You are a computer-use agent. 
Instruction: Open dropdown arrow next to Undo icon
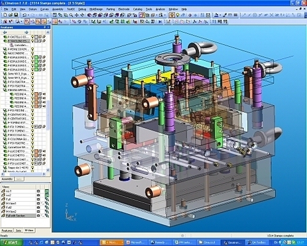click(x=28, y=15)
